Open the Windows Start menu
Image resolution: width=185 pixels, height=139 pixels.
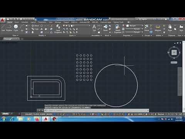tap(3, 119)
